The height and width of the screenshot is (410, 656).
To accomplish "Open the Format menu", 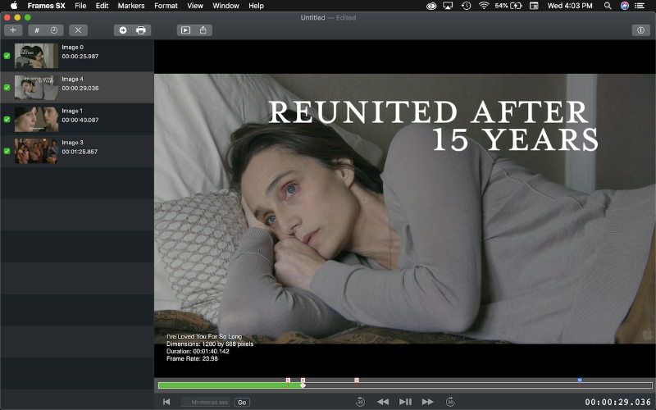I will pyautogui.click(x=166, y=6).
